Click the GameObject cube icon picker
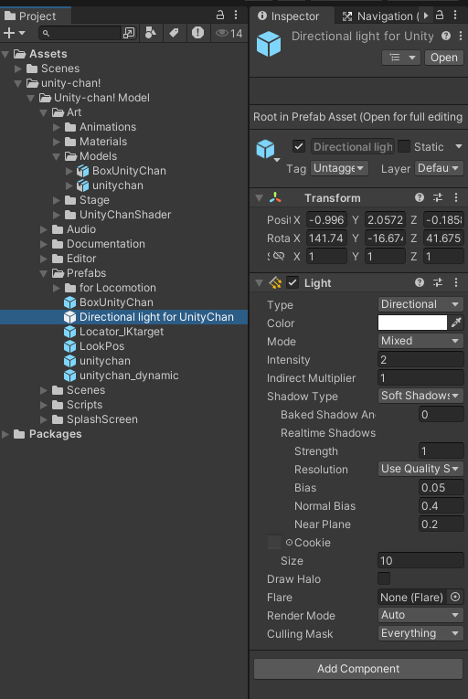 [x=267, y=149]
